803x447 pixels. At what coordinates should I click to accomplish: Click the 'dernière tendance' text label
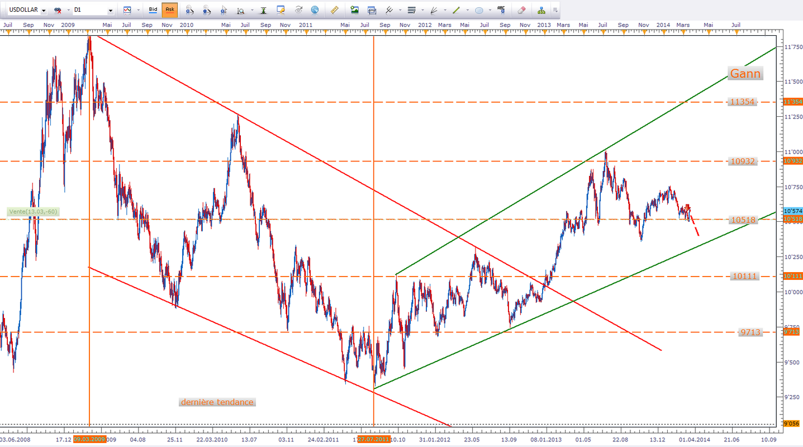click(217, 402)
